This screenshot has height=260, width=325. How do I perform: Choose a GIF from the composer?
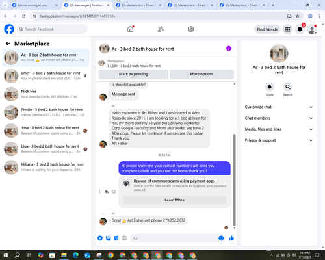coord(124,239)
